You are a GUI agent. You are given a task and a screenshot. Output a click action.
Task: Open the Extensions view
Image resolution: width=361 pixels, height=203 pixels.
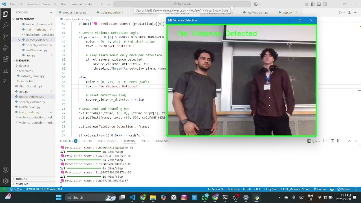coord(5,59)
